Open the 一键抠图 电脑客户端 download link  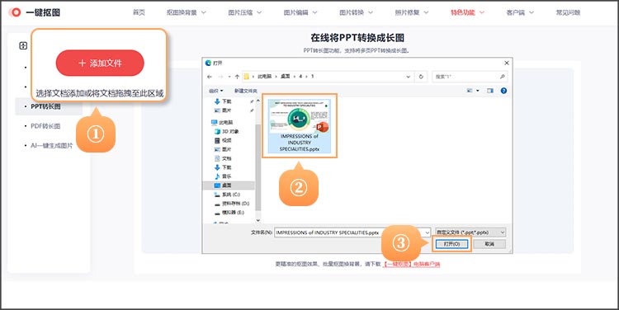[411, 265]
